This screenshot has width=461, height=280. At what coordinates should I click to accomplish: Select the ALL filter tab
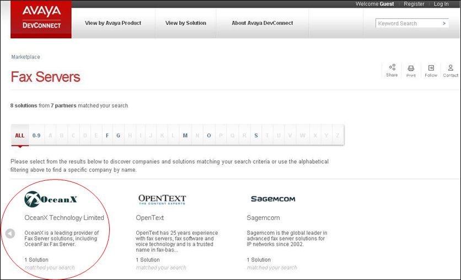[x=20, y=136]
